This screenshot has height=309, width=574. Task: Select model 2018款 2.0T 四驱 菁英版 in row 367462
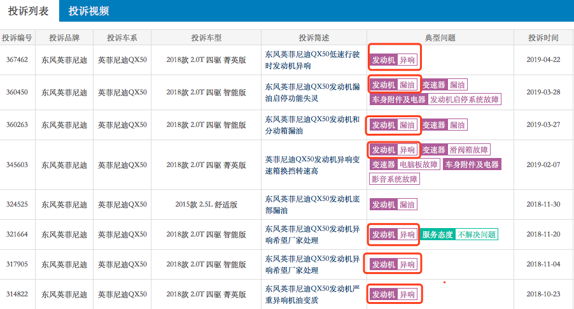[206, 60]
